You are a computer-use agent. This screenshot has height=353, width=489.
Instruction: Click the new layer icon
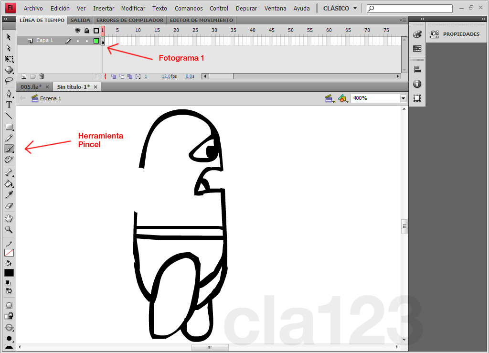[x=24, y=76]
